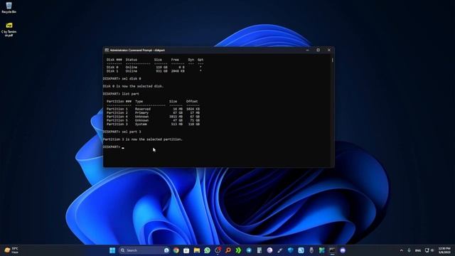Open the grey calculator-like taskbar icon
The height and width of the screenshot is (256, 455).
[259, 250]
